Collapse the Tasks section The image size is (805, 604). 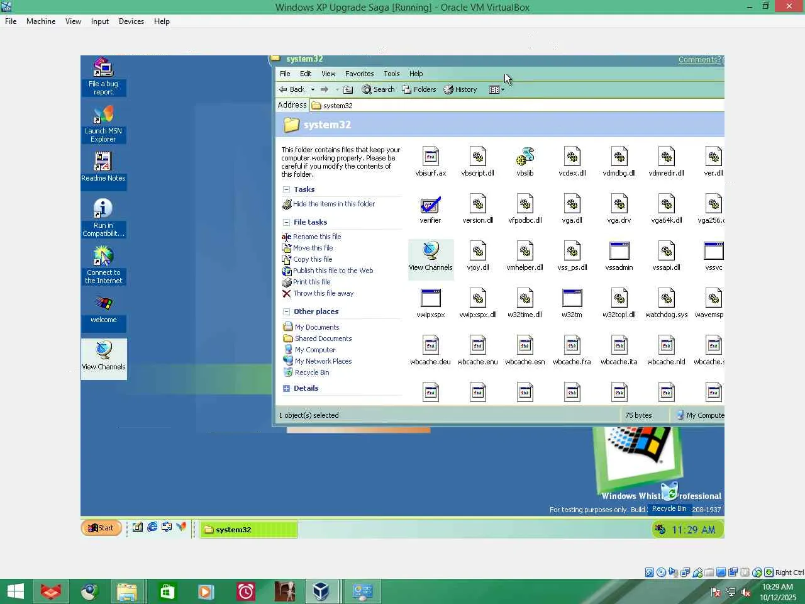(x=286, y=189)
